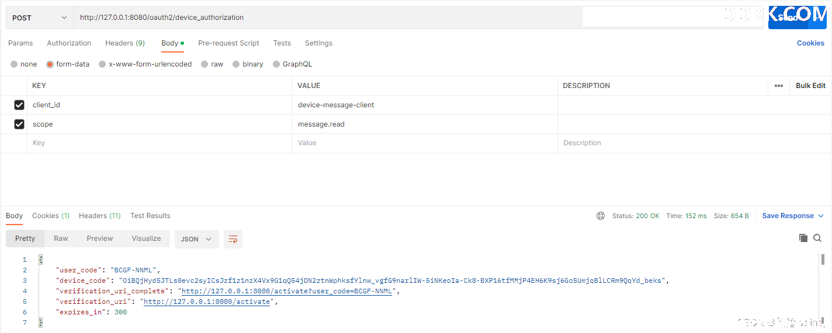Screen dimensions: 832x333
Task: Click the client_id key cell
Action: point(160,105)
